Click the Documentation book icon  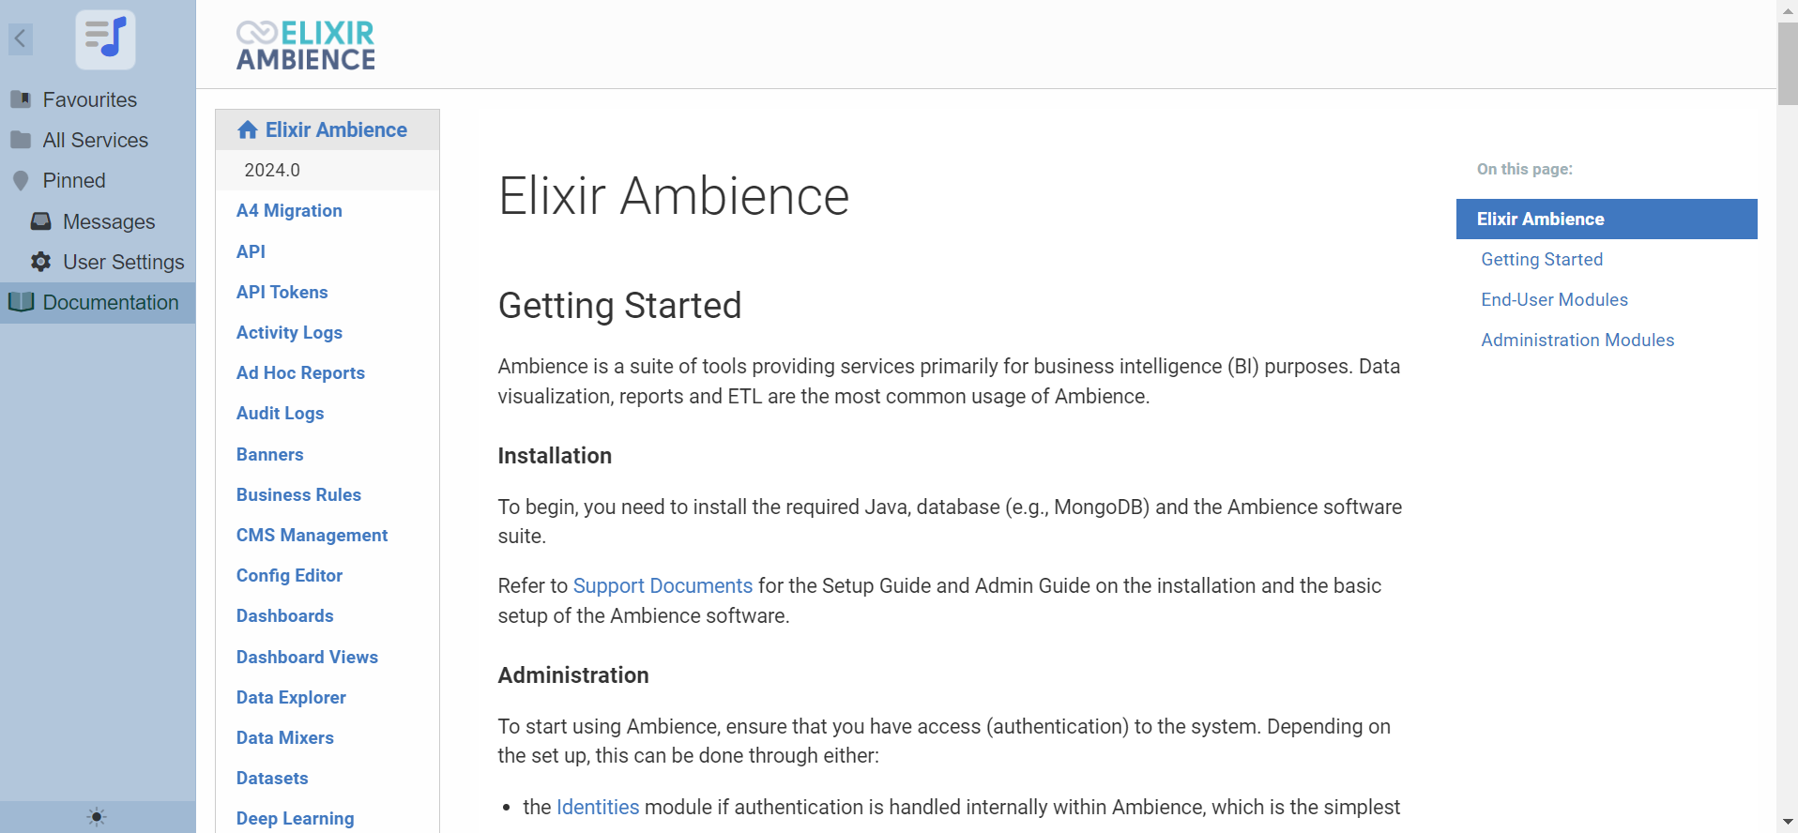click(21, 302)
